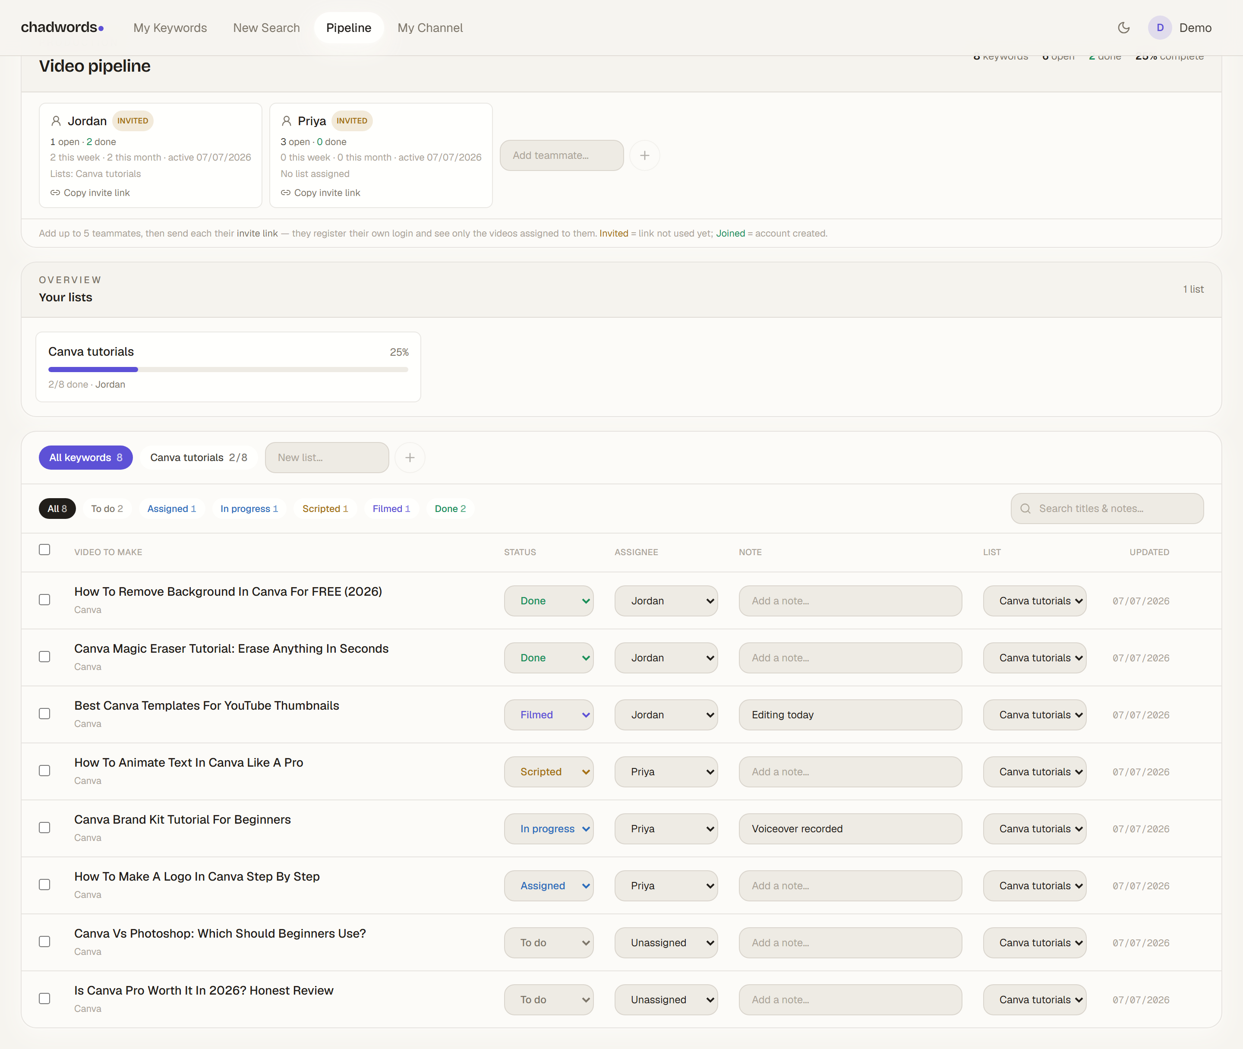
Task: Filter by Done 2 status
Action: coord(450,509)
